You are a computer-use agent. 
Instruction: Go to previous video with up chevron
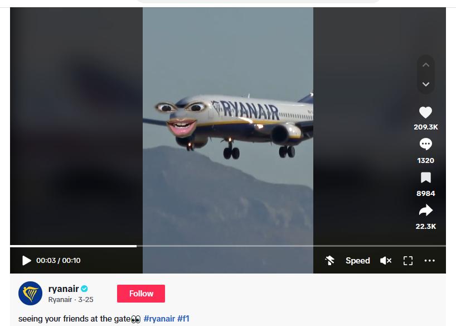click(x=426, y=65)
